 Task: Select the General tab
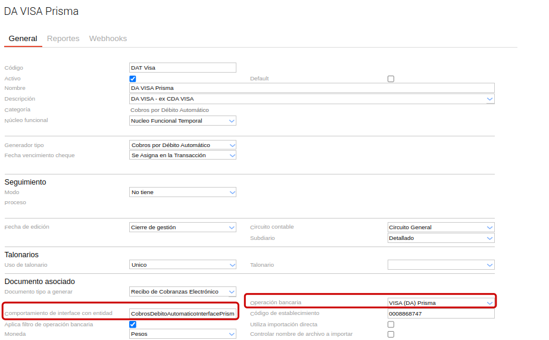[23, 39]
